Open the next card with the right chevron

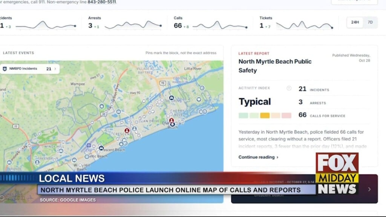point(369,189)
